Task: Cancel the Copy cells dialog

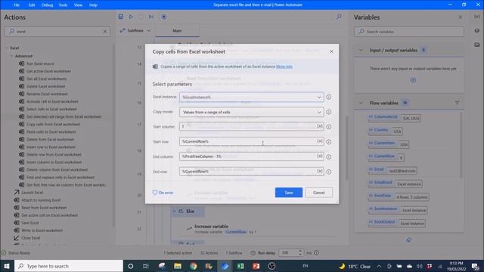Action: click(x=318, y=193)
